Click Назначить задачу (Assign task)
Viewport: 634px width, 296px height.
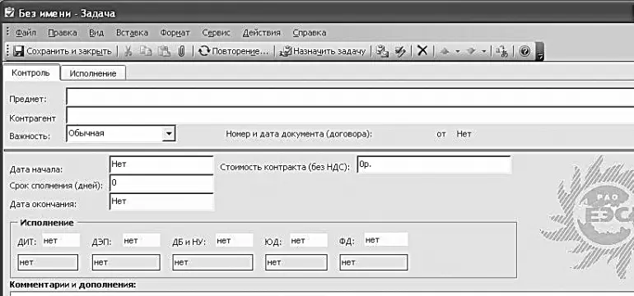coord(323,51)
